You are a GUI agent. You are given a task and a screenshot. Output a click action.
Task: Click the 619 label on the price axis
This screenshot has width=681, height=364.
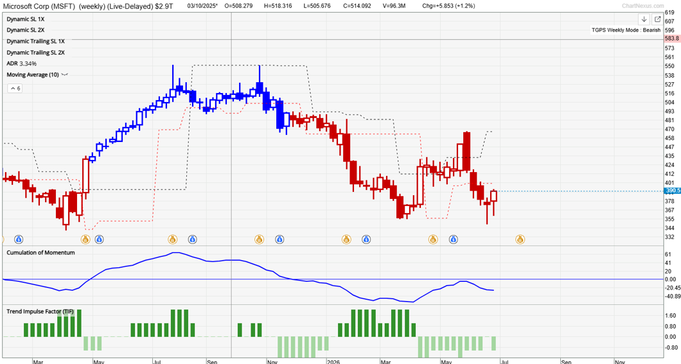pos(669,13)
